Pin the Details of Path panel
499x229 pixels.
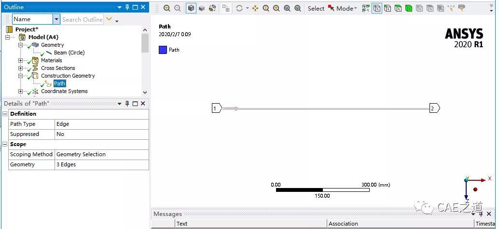(x=127, y=104)
